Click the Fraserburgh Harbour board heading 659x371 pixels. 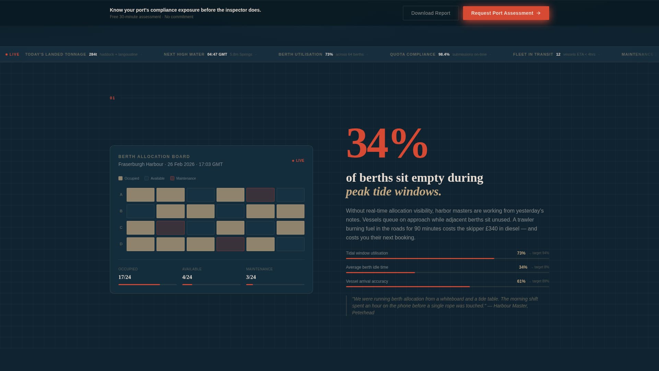tap(141, 164)
